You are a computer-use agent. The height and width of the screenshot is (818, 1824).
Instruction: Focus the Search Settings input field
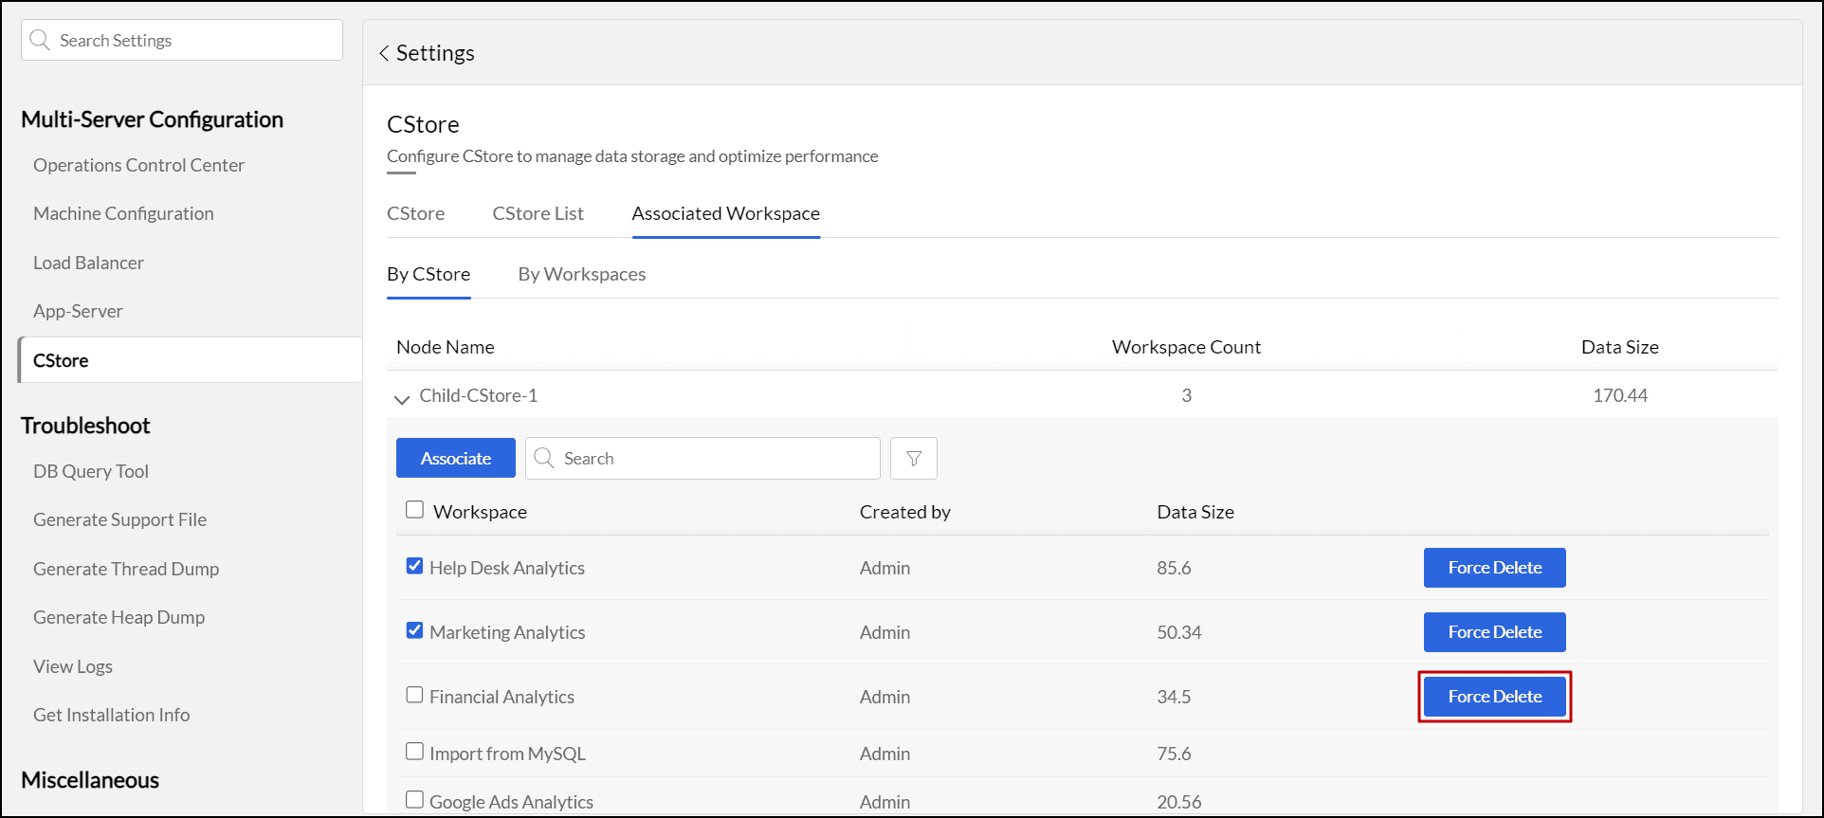tap(194, 40)
